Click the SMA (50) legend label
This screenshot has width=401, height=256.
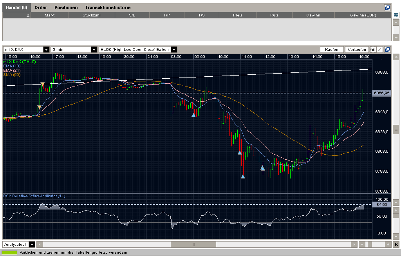tap(12, 75)
